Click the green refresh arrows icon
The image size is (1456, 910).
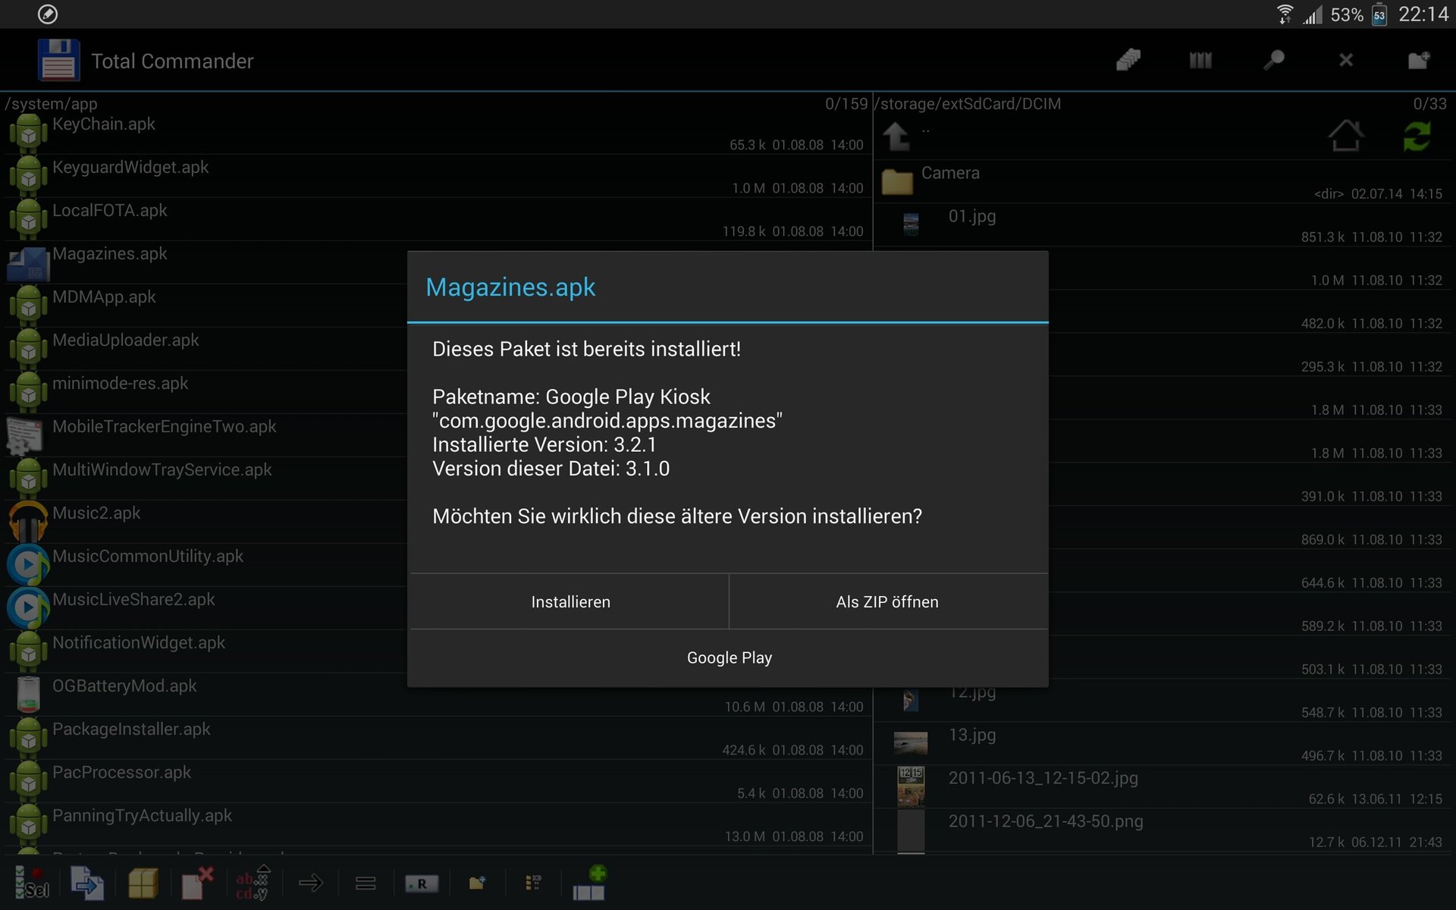1417,136
